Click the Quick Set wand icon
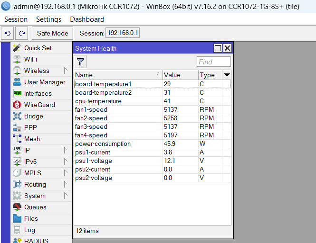Viewport: 316px width, 243px height. point(17,48)
